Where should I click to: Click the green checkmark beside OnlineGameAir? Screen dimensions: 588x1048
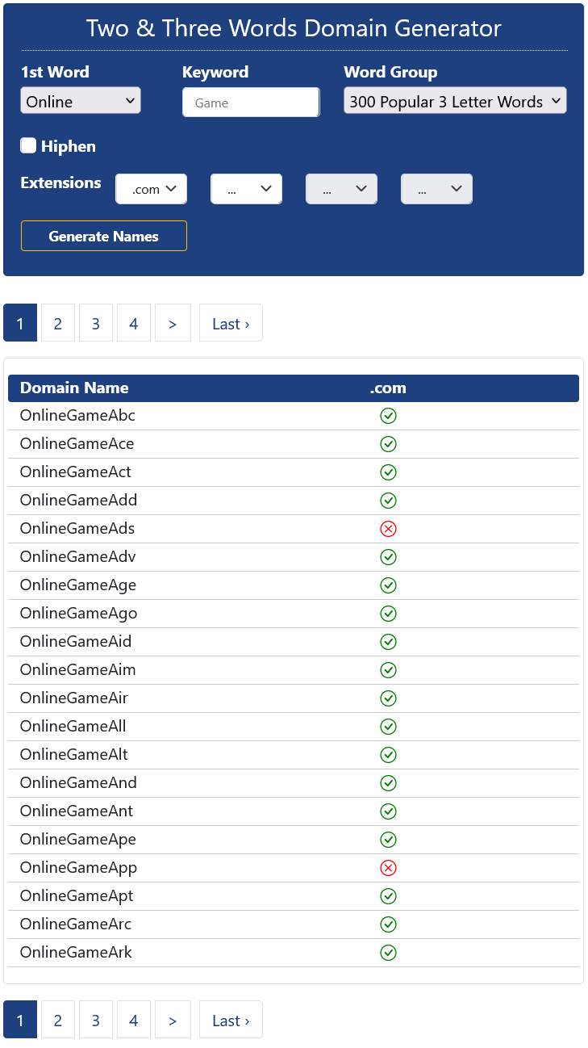[x=388, y=698]
